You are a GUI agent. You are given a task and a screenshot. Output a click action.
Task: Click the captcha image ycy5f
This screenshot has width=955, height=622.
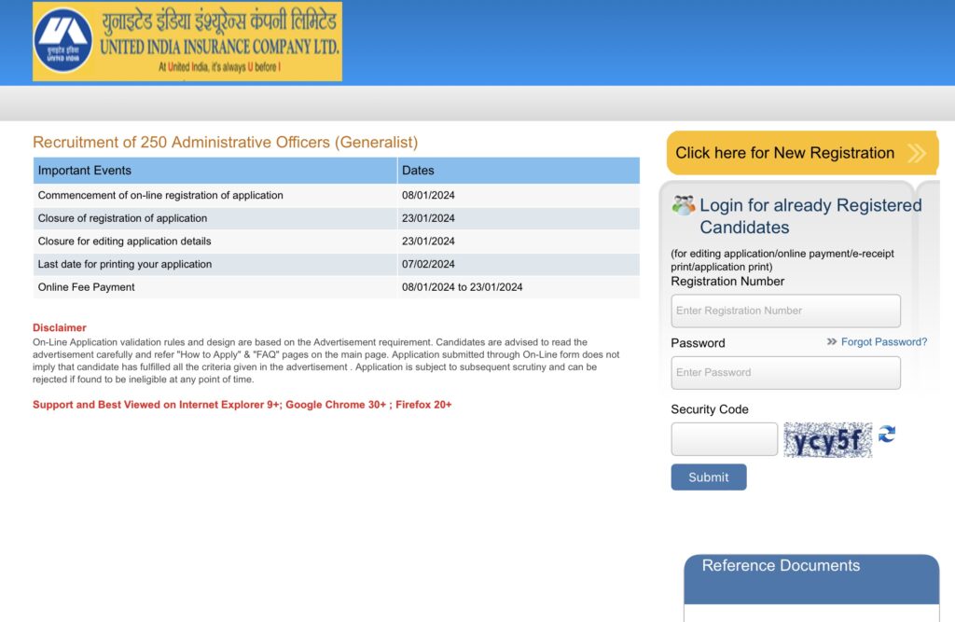tap(828, 440)
